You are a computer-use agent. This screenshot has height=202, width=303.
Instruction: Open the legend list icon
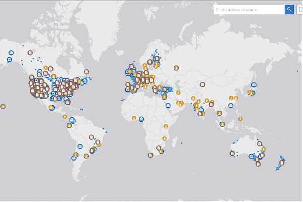[300, 9]
